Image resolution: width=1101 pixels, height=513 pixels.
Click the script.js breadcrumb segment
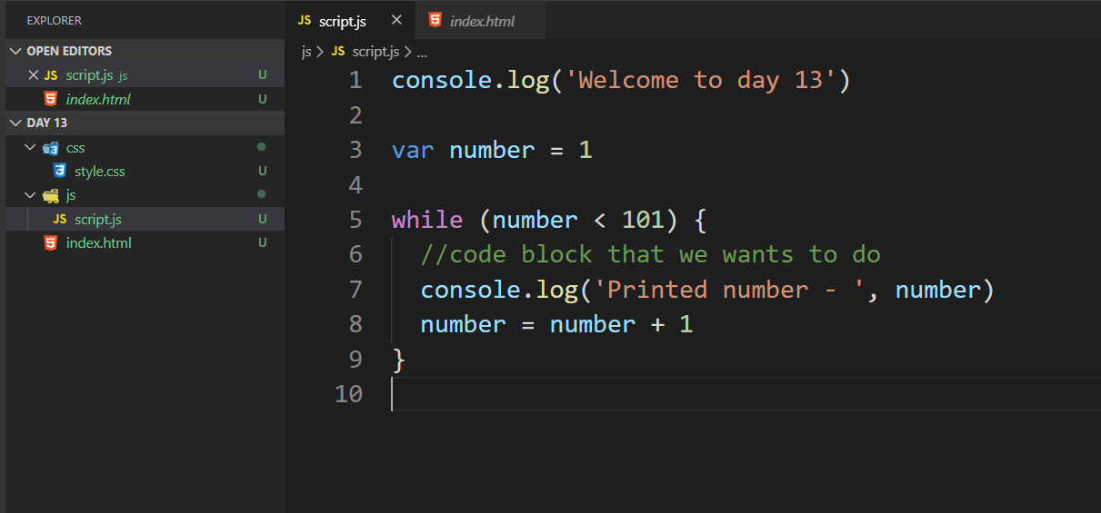(x=375, y=52)
